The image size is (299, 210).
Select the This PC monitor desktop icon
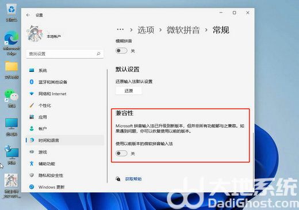click(x=11, y=127)
